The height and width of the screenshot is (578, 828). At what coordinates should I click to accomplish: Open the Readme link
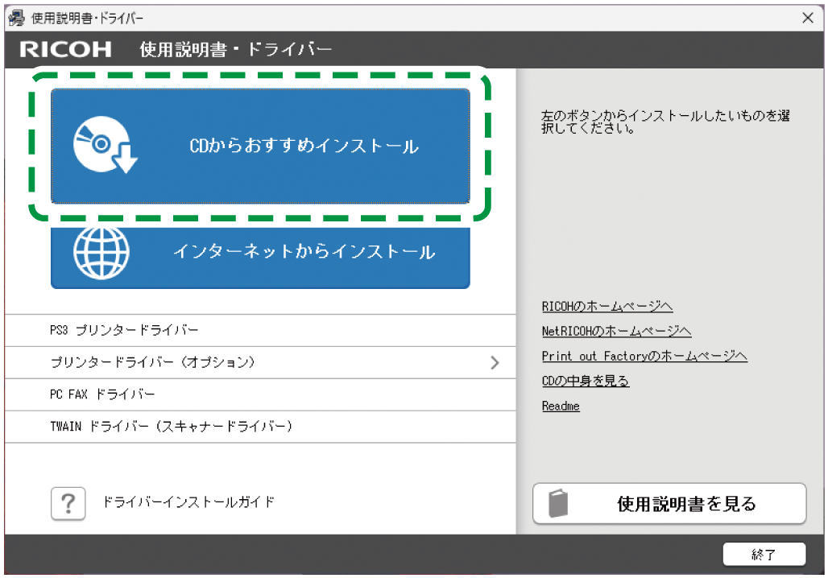(x=561, y=406)
